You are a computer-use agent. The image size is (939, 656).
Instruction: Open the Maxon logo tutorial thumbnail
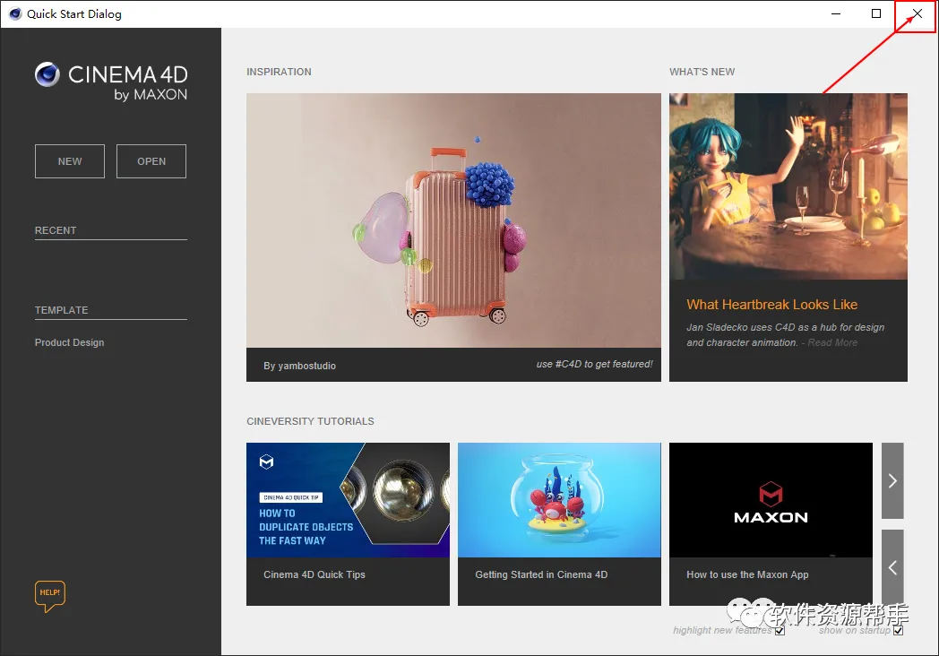pyautogui.click(x=771, y=500)
